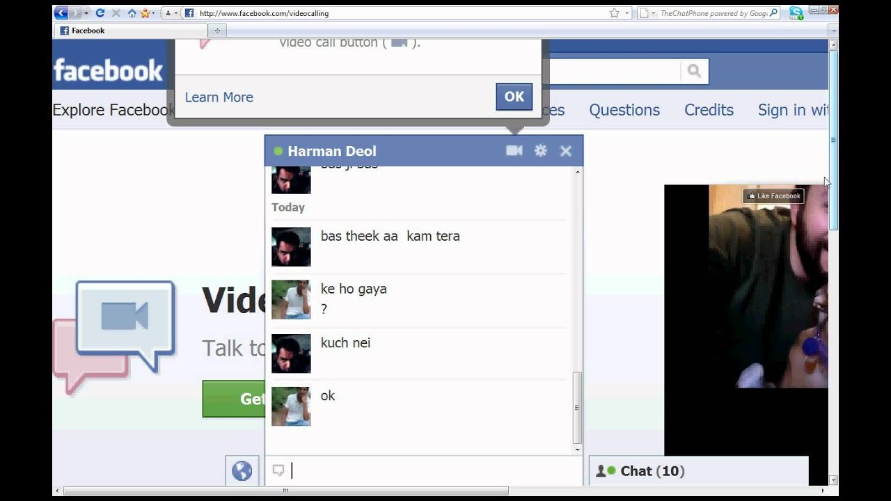The image size is (891, 501).
Task: Open the list all tabs dropdown
Action: pos(833,31)
